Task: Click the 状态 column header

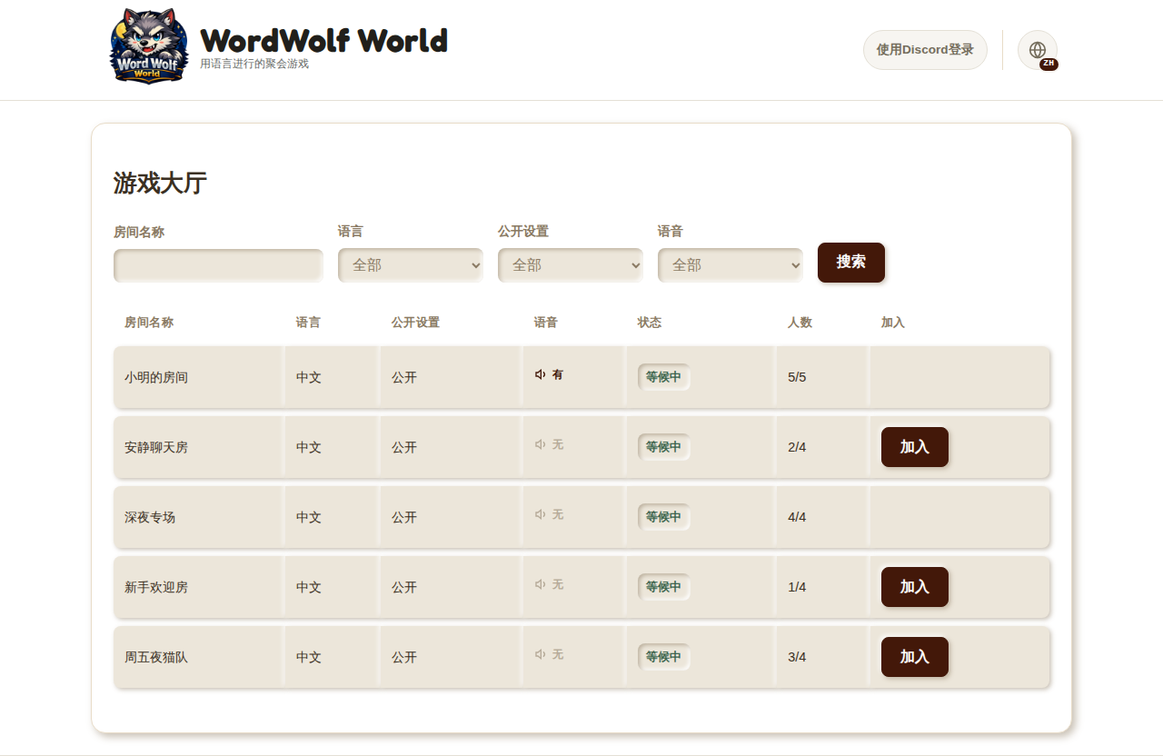Action: coord(650,323)
